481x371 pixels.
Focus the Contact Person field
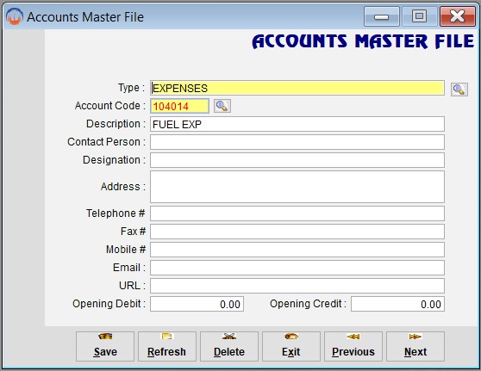pos(297,142)
